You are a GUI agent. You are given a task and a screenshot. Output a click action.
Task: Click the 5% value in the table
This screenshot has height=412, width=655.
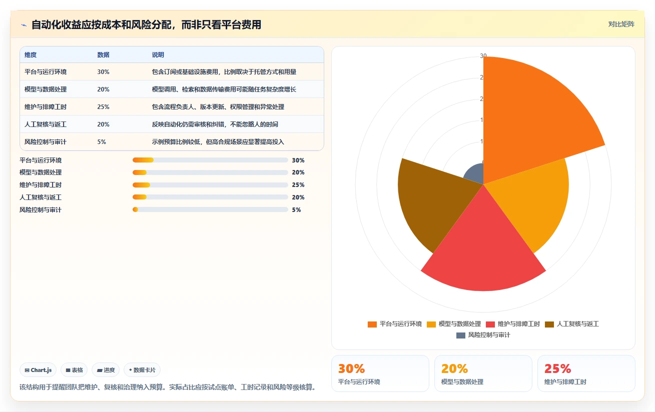pos(102,142)
